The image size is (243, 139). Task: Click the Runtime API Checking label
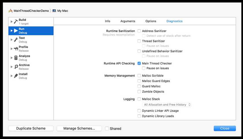click(x=119, y=63)
